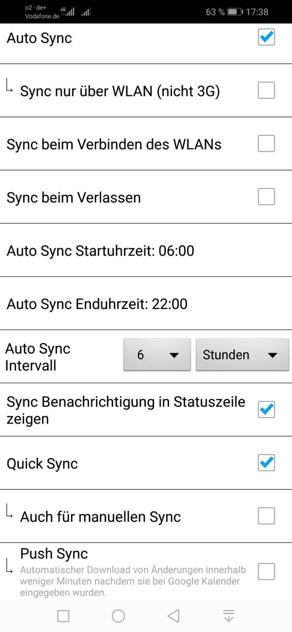Screen dimensions: 292x632
Task: Enable Auch für manuellen Sync option
Action: (x=266, y=516)
